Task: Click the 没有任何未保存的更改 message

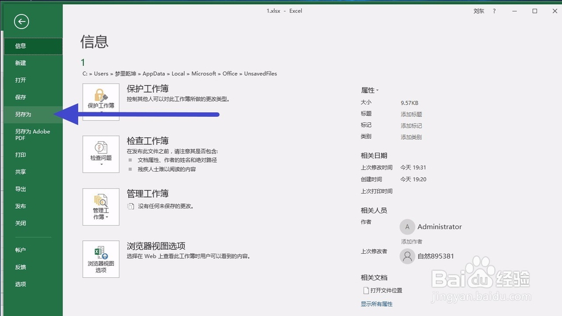Action: click(166, 206)
